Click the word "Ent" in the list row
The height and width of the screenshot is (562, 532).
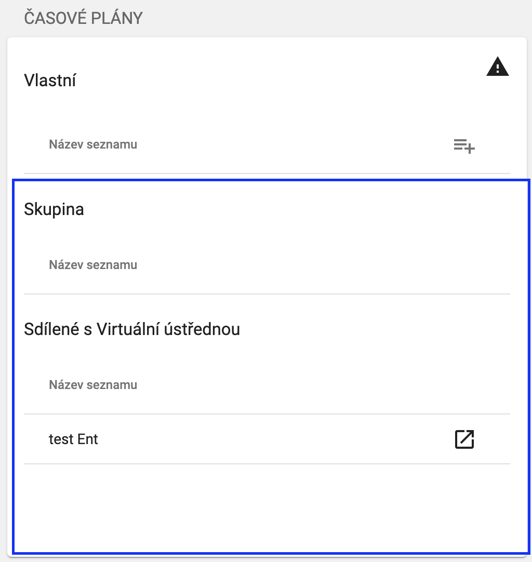tap(88, 439)
